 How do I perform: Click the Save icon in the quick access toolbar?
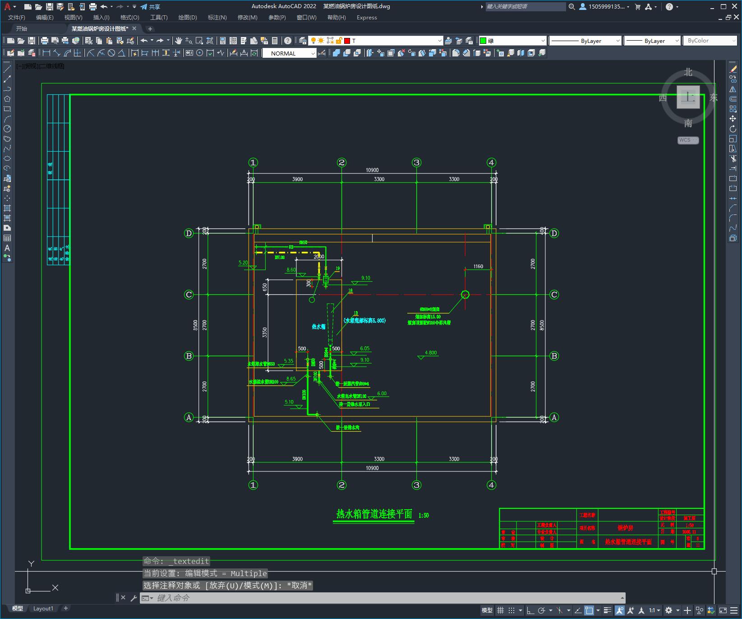[50, 7]
